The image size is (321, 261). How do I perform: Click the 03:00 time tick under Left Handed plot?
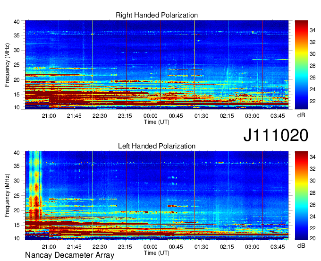point(252,247)
